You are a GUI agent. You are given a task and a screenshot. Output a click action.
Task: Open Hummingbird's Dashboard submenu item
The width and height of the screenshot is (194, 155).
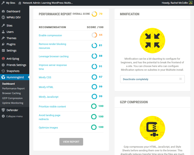(x=8, y=84)
